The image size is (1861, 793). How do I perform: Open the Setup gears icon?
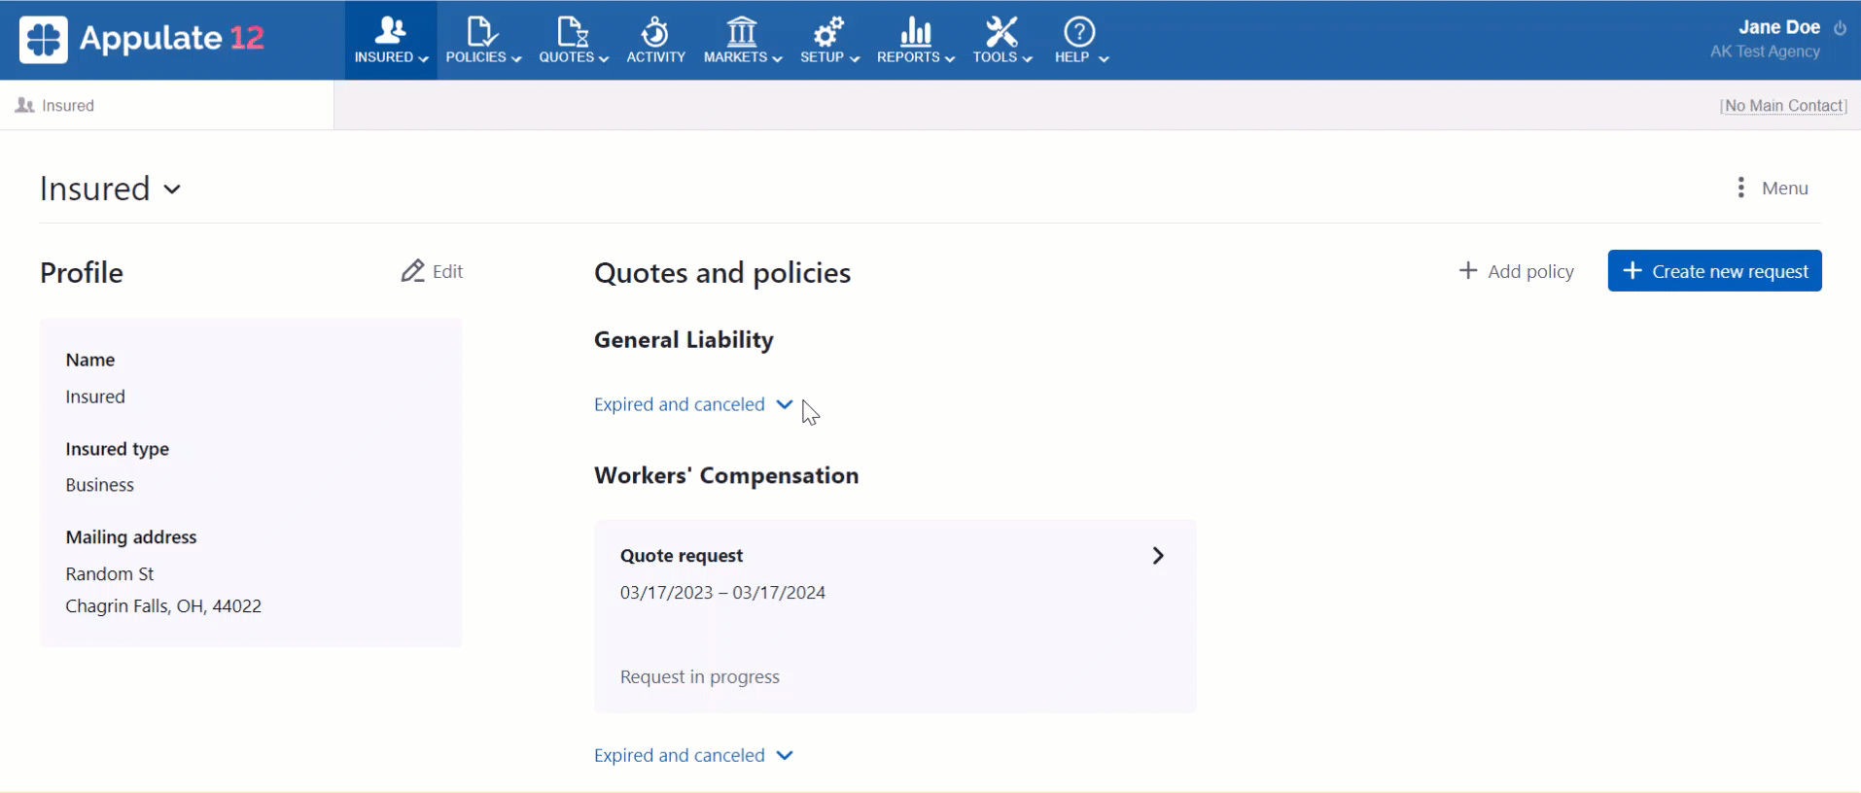[x=829, y=31]
